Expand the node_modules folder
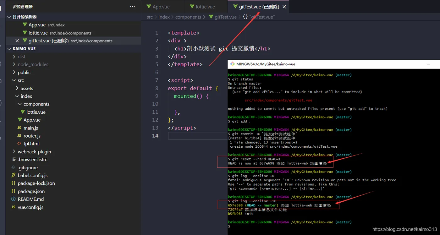 (x=14, y=64)
